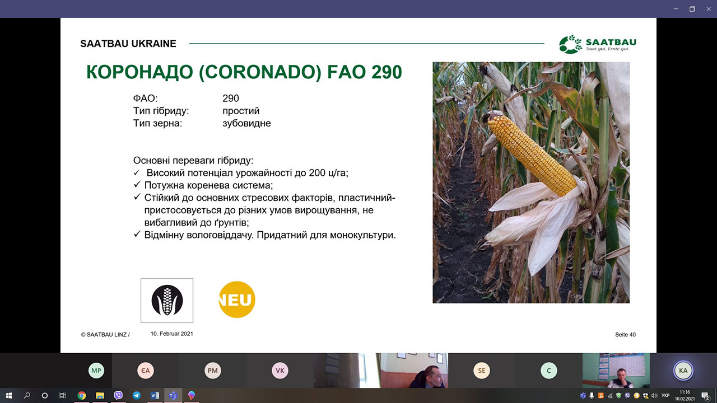Viewport: 717px width, 403px height.
Task: Click SAATBAU UKRAINE header text
Action: 128,43
